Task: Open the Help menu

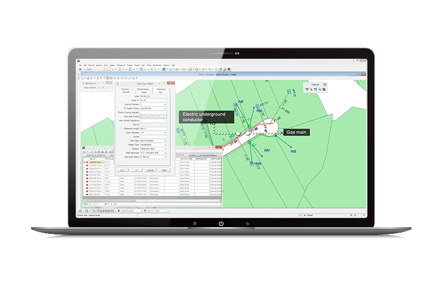Action: pyautogui.click(x=174, y=65)
